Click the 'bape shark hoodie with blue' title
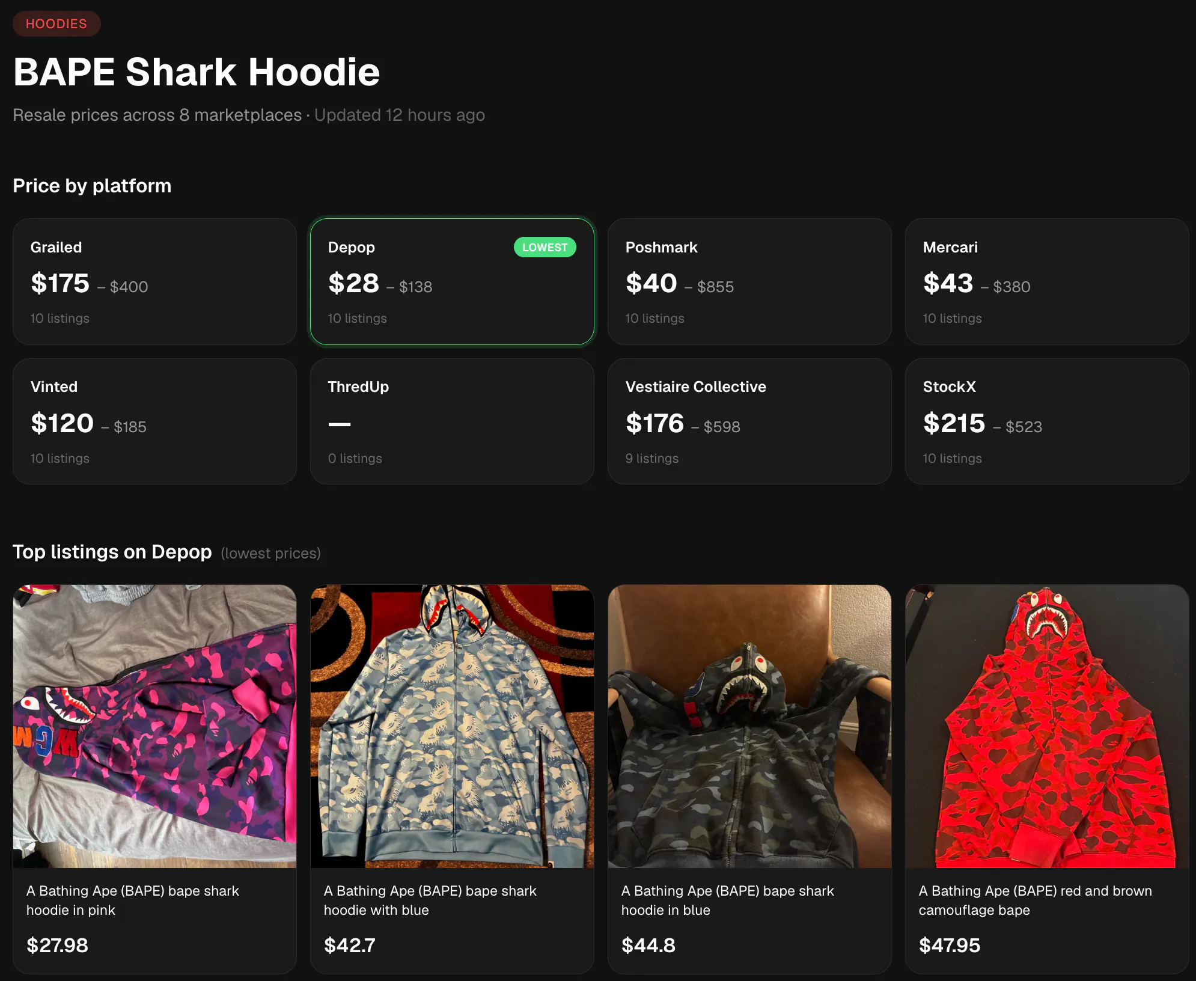The width and height of the screenshot is (1196, 981). point(430,900)
